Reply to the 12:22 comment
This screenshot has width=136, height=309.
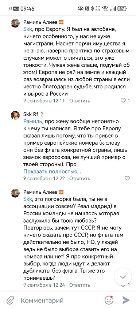[x=80, y=178]
